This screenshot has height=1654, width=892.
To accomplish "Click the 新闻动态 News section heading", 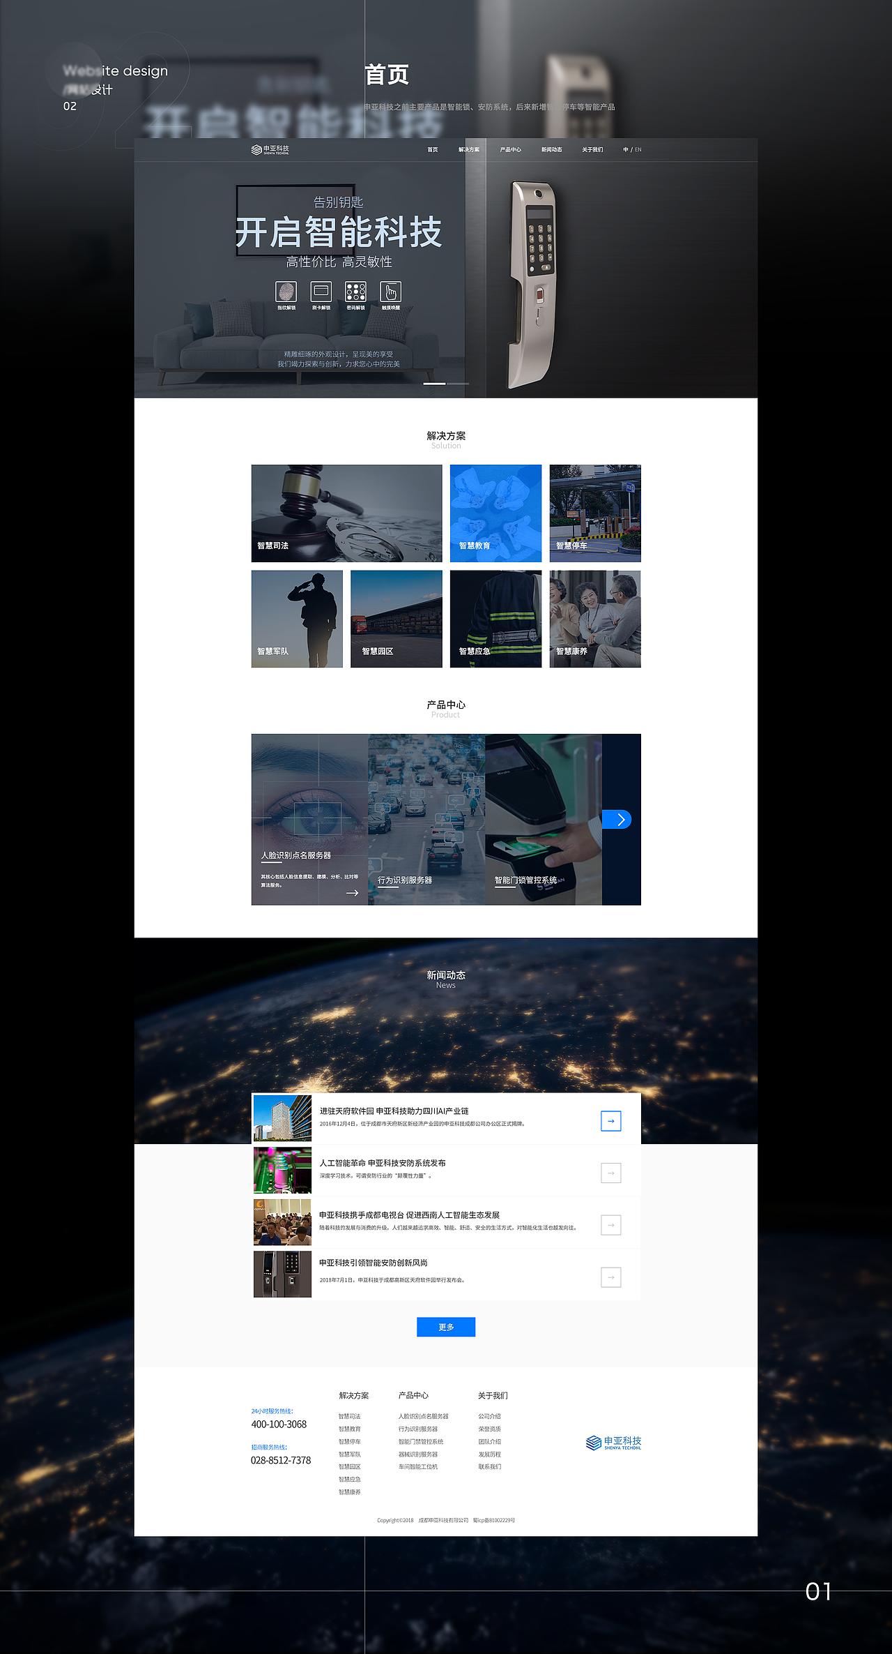I will [446, 979].
